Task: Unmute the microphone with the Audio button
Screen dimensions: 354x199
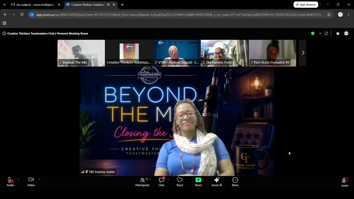Action: click(10, 182)
